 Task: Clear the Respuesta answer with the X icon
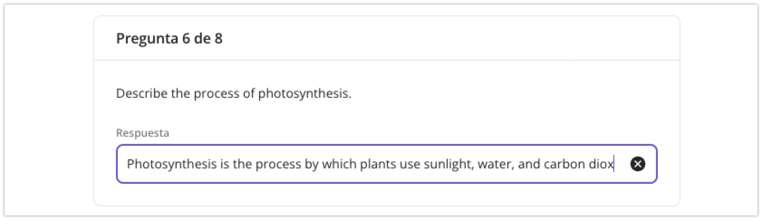[637, 164]
